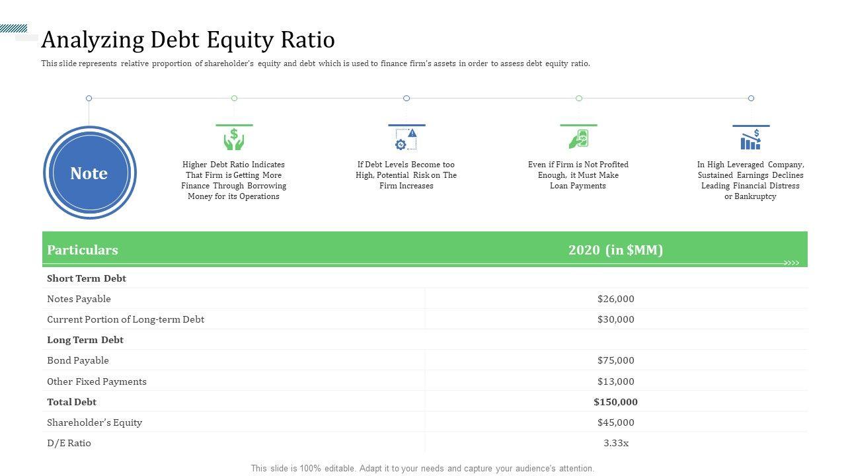Select the Total Debt $150,000 value
Image resolution: width=846 pixels, height=476 pixels.
[615, 402]
